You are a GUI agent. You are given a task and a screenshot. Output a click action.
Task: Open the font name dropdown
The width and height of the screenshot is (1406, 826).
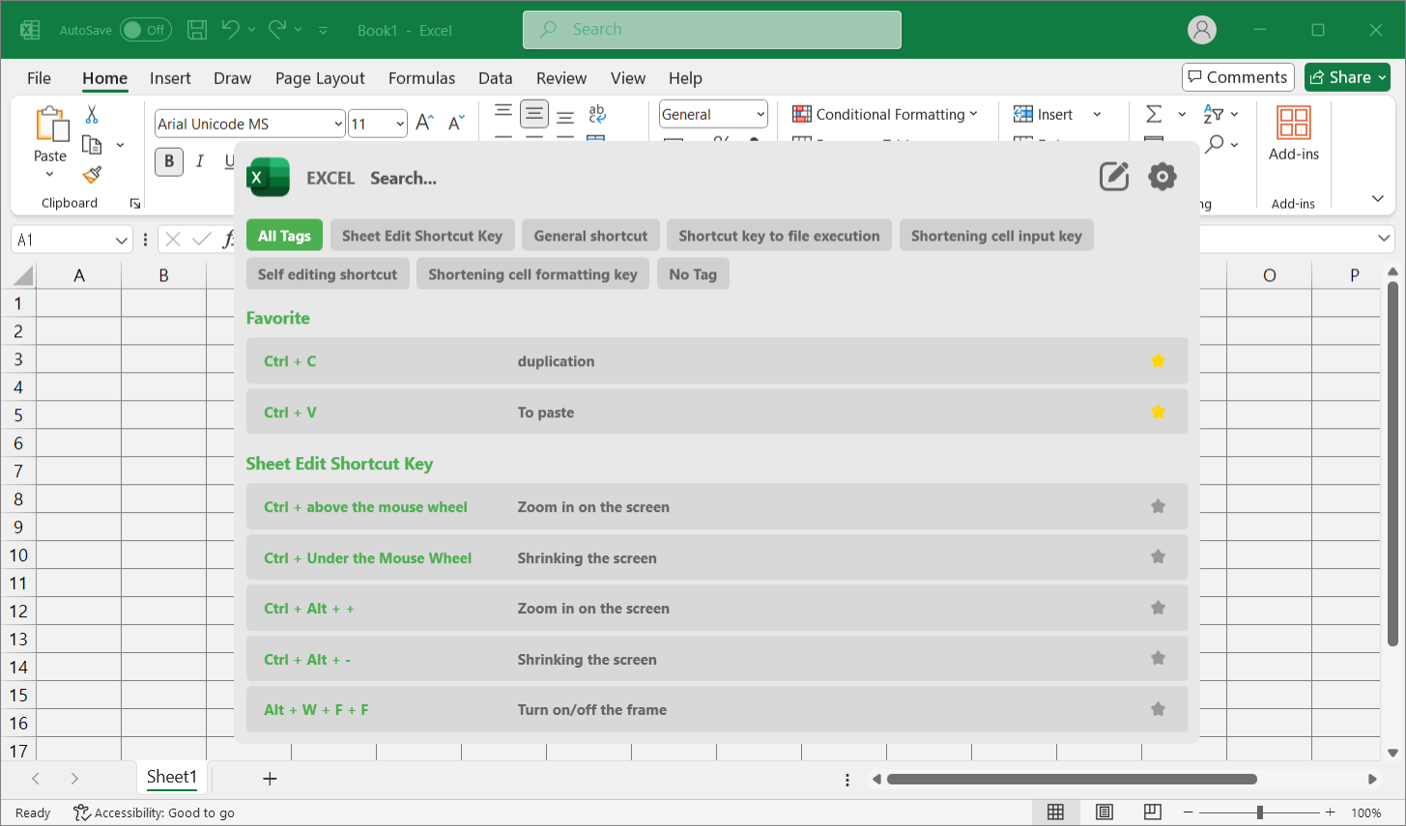(x=338, y=124)
